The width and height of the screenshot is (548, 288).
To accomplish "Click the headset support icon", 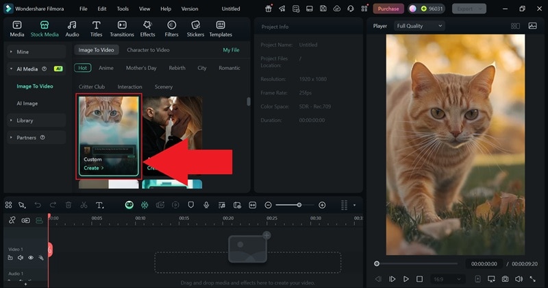I will pos(351,9).
